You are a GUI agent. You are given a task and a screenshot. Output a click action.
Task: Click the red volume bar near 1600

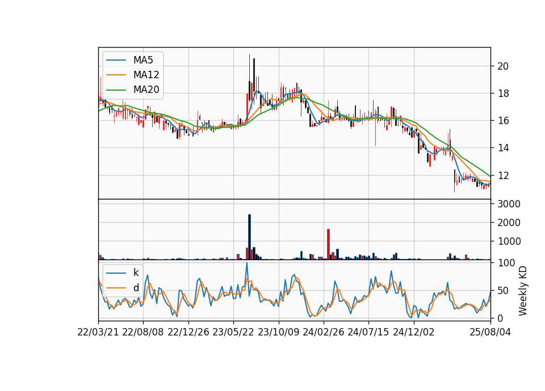[x=328, y=244]
